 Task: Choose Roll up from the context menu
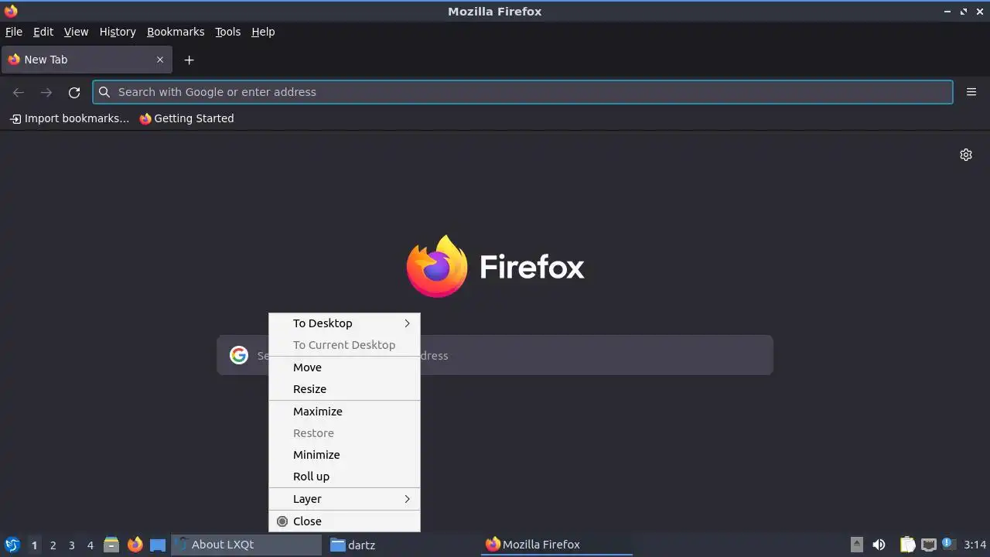pos(344,477)
